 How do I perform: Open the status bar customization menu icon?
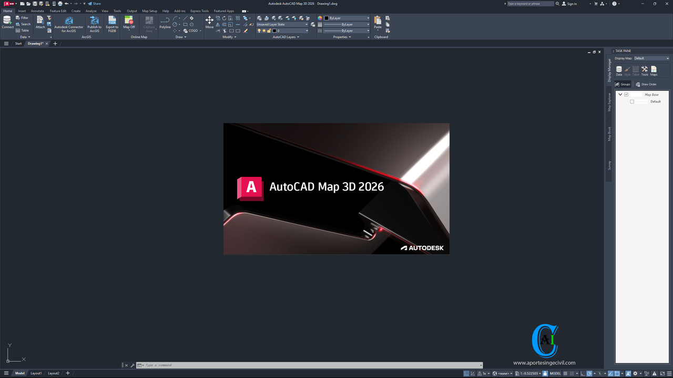tap(669, 373)
